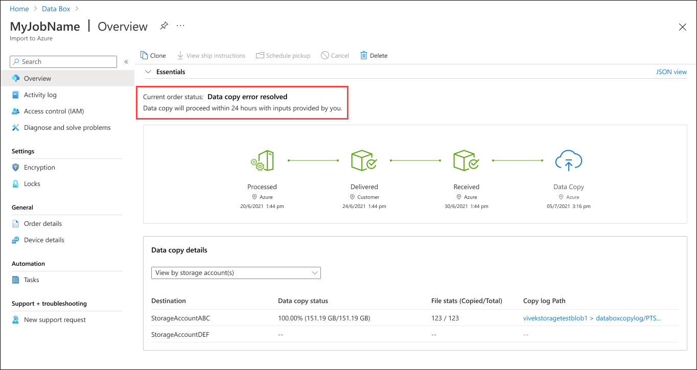Image resolution: width=697 pixels, height=370 pixels.
Task: Open Diagnose and solve problems
Action: (x=67, y=127)
